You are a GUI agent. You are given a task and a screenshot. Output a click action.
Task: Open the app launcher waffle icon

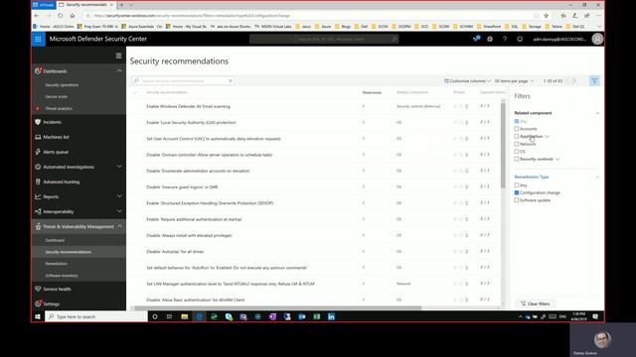pos(38,39)
